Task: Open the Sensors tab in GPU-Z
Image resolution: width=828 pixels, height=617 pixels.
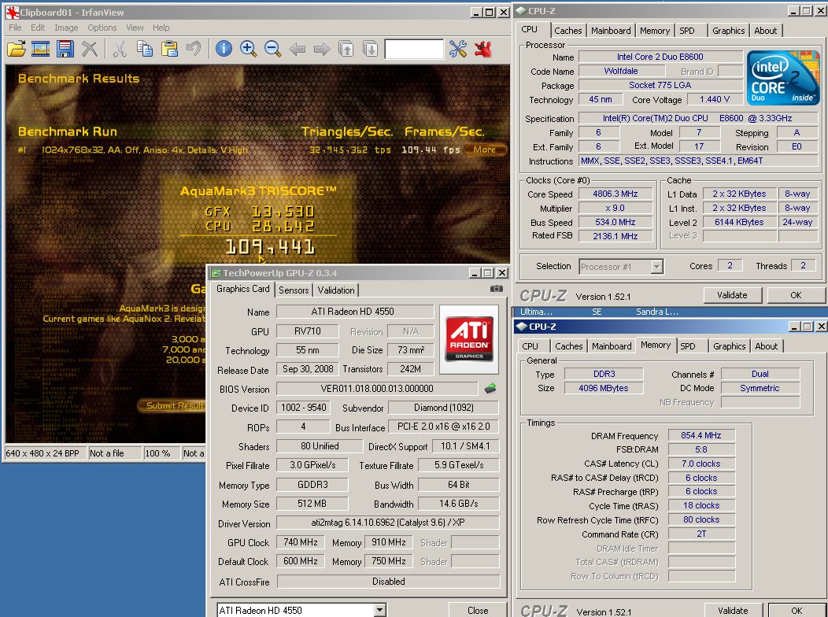Action: tap(294, 290)
